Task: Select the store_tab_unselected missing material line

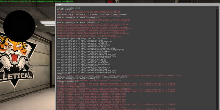Action: [x=83, y=64]
